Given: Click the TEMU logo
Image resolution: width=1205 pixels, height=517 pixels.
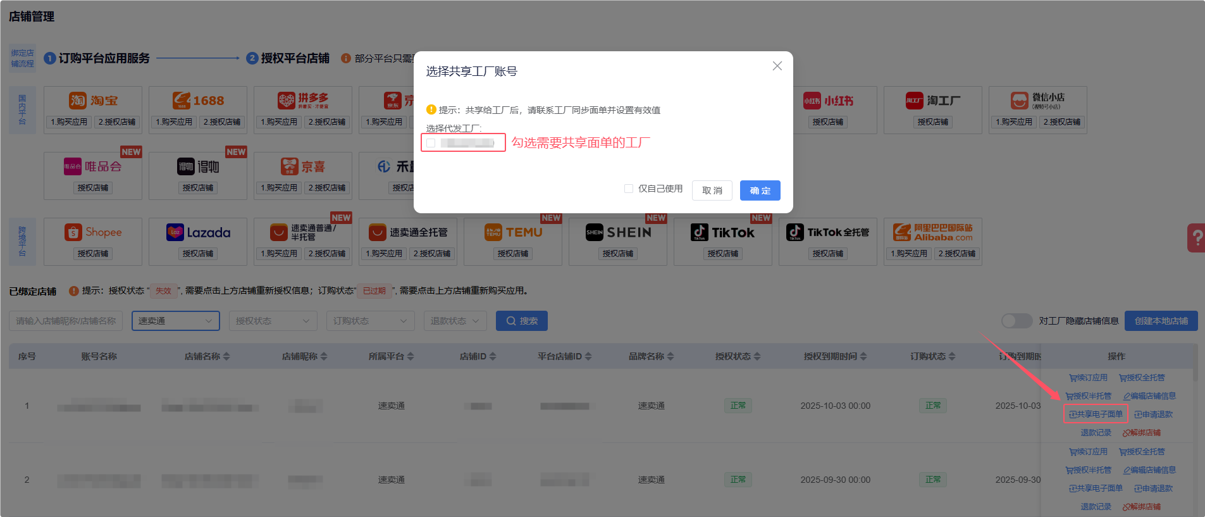Looking at the screenshot, I should click(513, 232).
